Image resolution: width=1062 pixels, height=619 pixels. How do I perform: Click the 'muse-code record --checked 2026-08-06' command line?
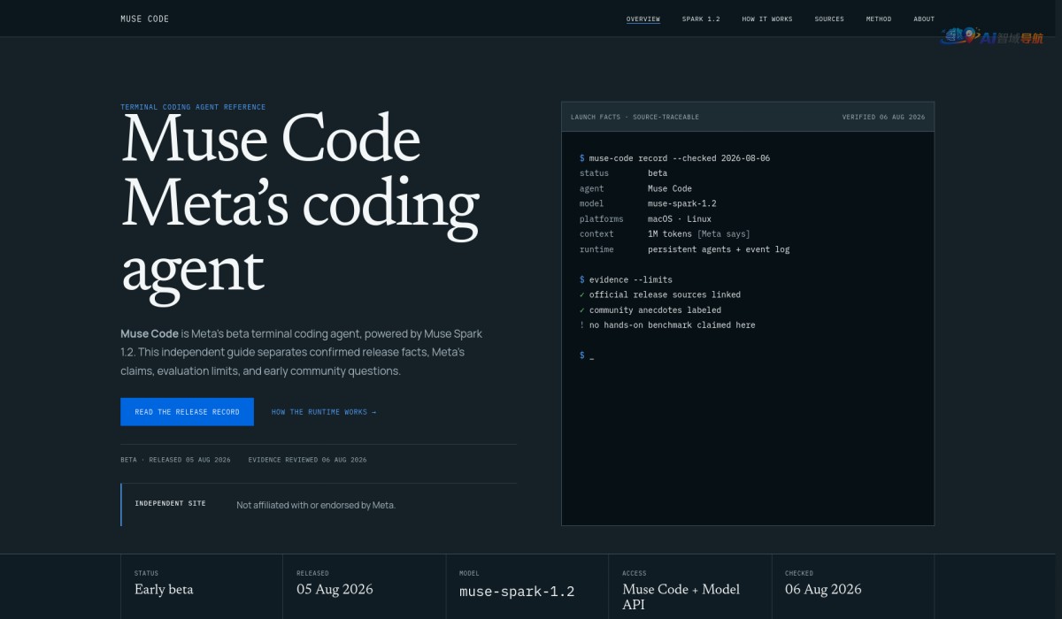(x=674, y=158)
